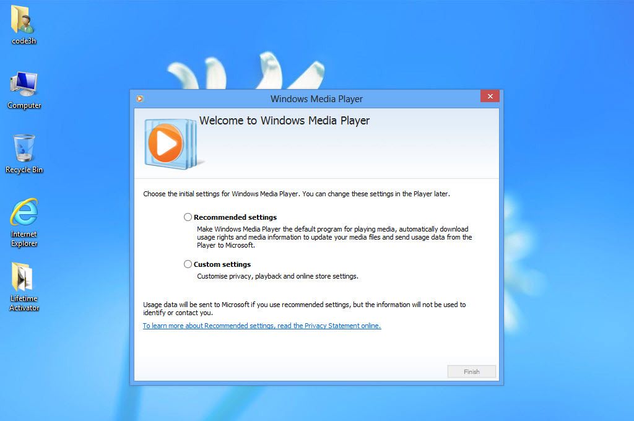
Task: Click the Windows Media Player title bar text
Action: [x=316, y=99]
